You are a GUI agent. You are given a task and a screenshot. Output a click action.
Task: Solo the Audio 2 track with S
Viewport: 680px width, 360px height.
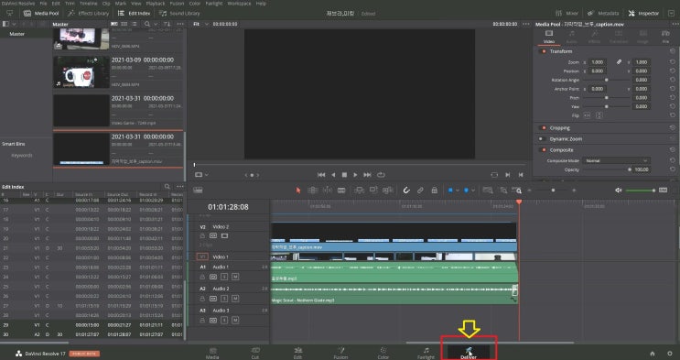(x=224, y=299)
